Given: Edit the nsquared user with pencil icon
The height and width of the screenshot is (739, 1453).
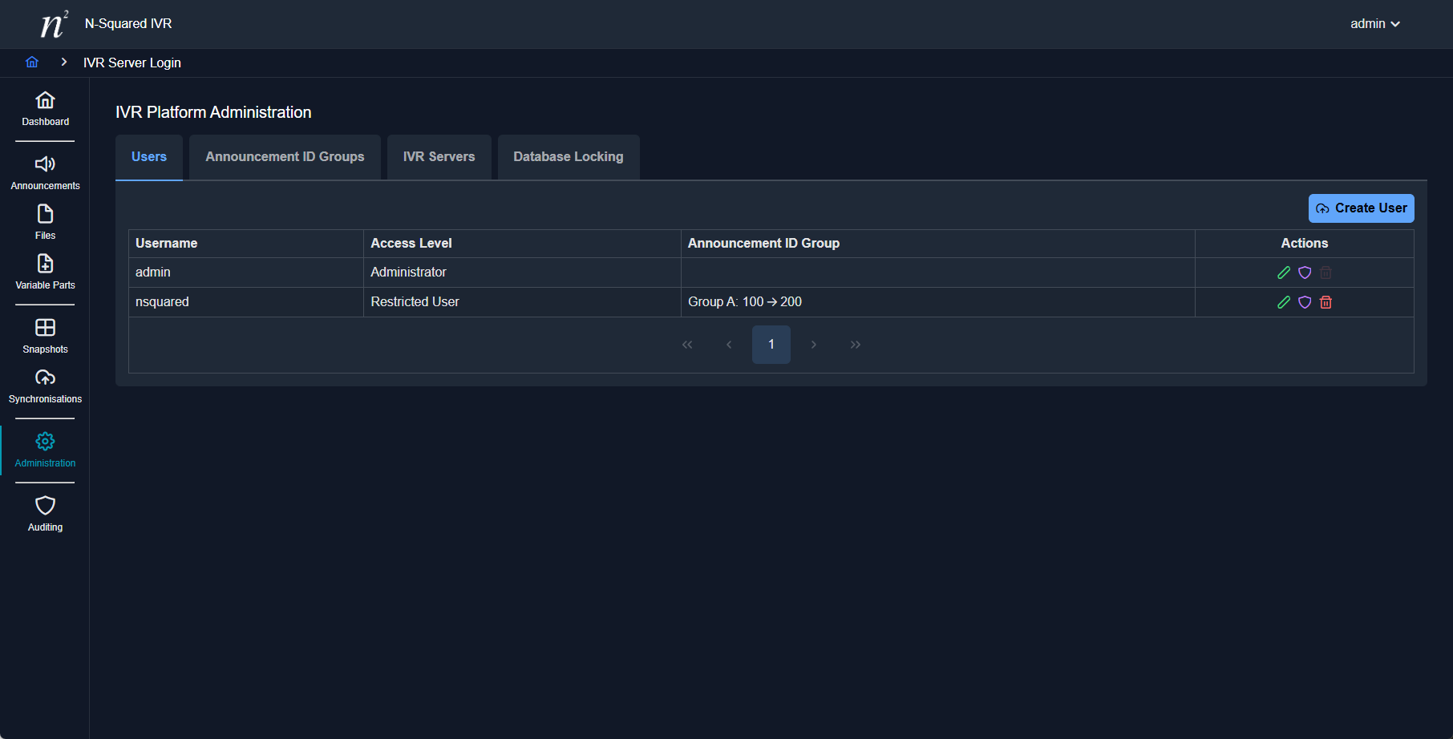Looking at the screenshot, I should pos(1284,302).
